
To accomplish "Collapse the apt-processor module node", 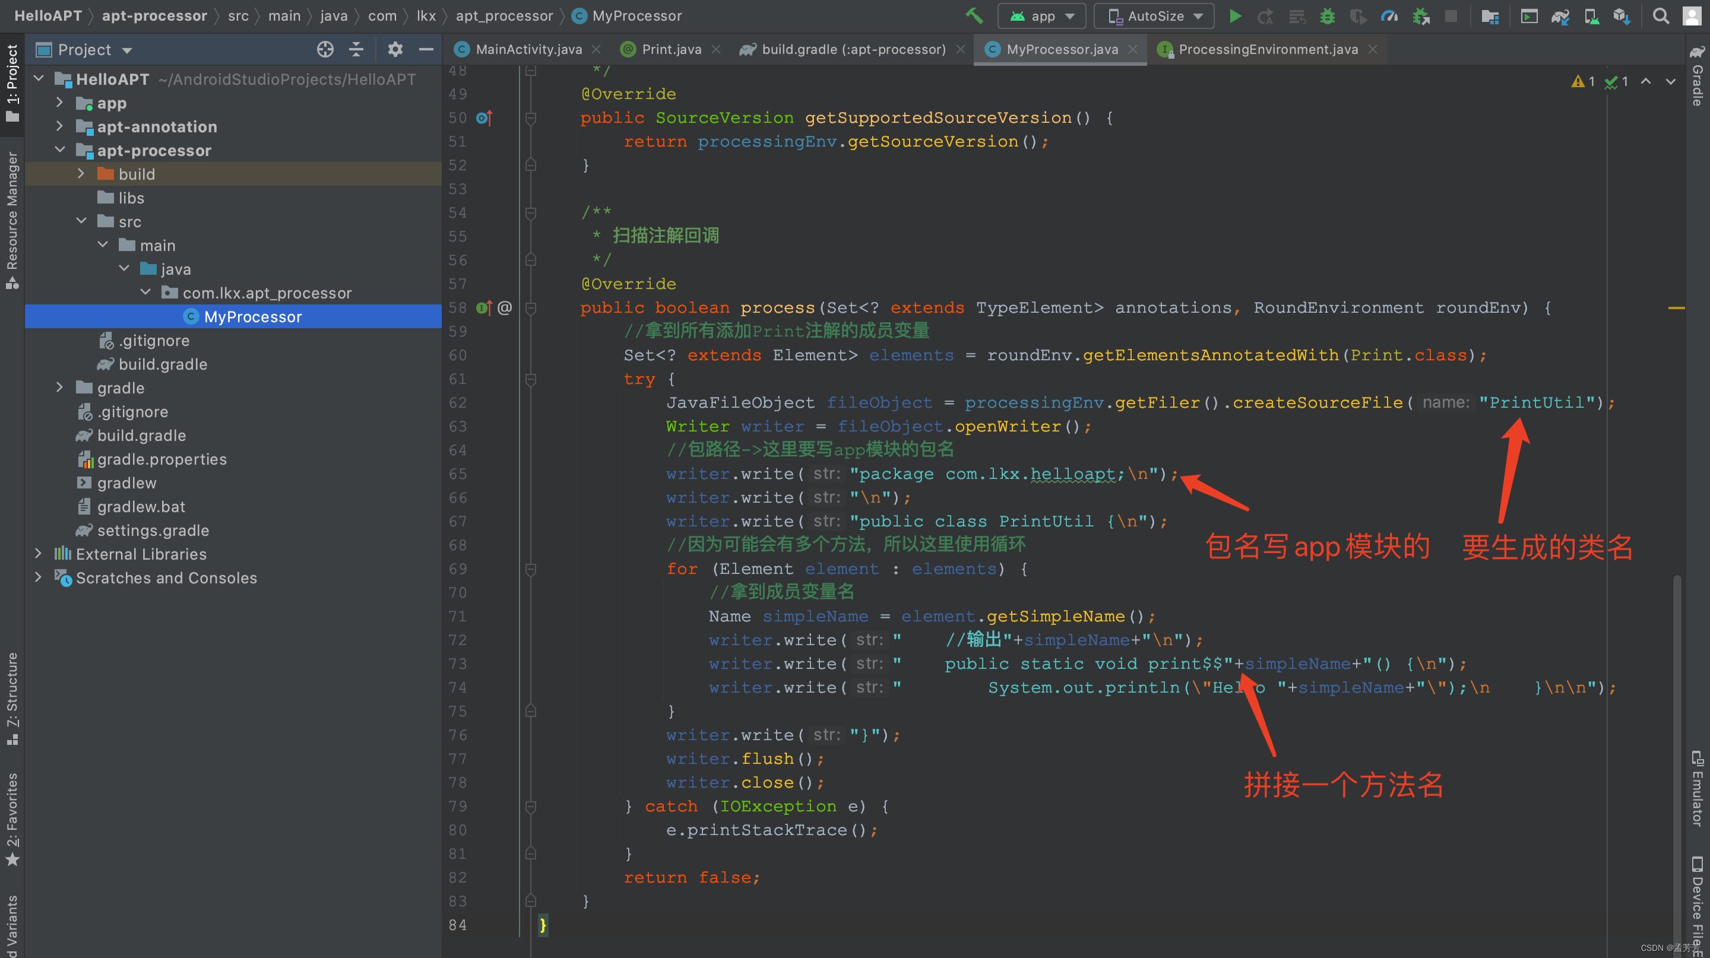I will point(60,151).
